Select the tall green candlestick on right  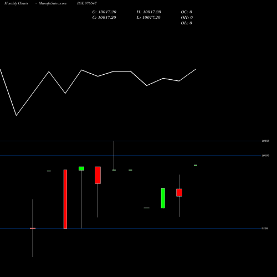pyautogui.click(x=163, y=198)
